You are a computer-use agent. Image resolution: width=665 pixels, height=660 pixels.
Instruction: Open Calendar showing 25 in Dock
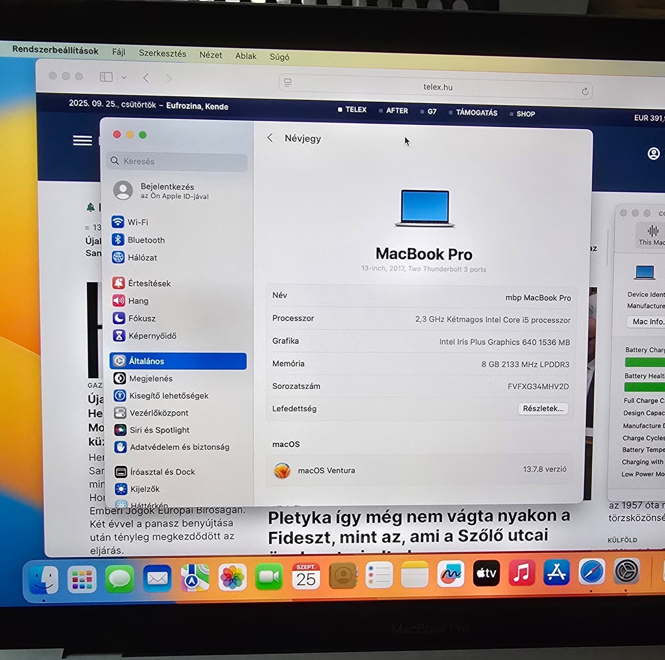[306, 576]
